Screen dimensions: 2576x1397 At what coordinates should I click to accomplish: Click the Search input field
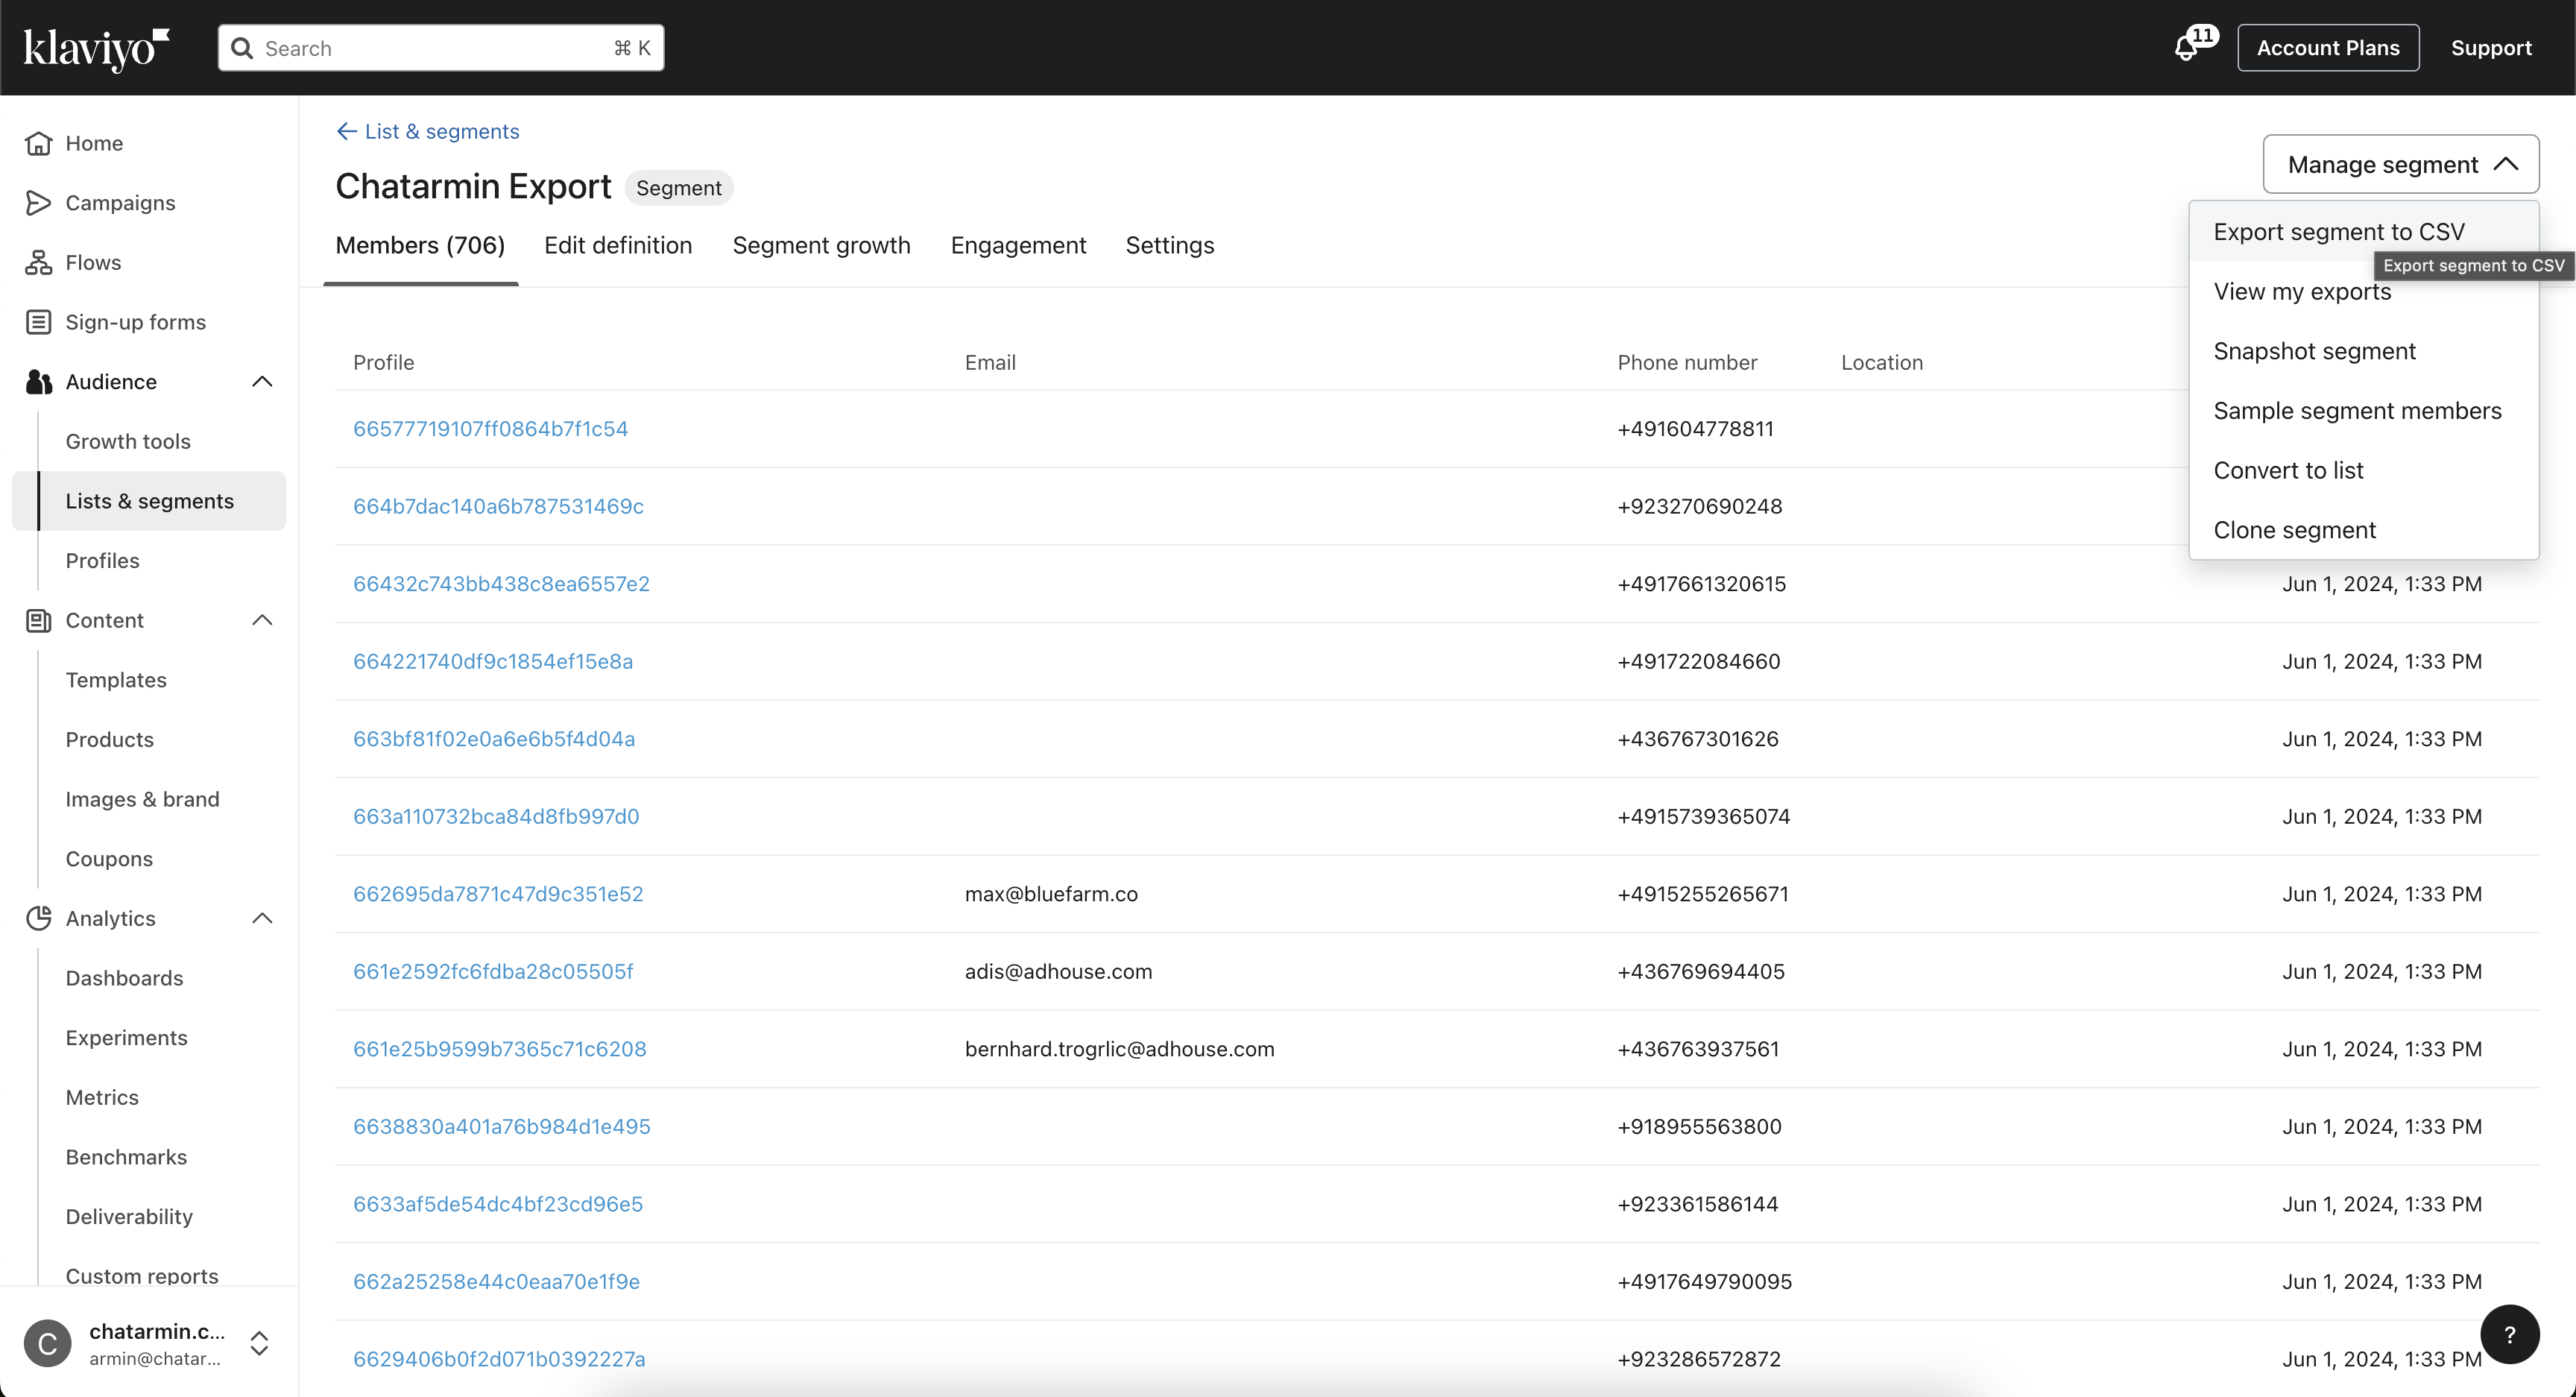coord(440,48)
